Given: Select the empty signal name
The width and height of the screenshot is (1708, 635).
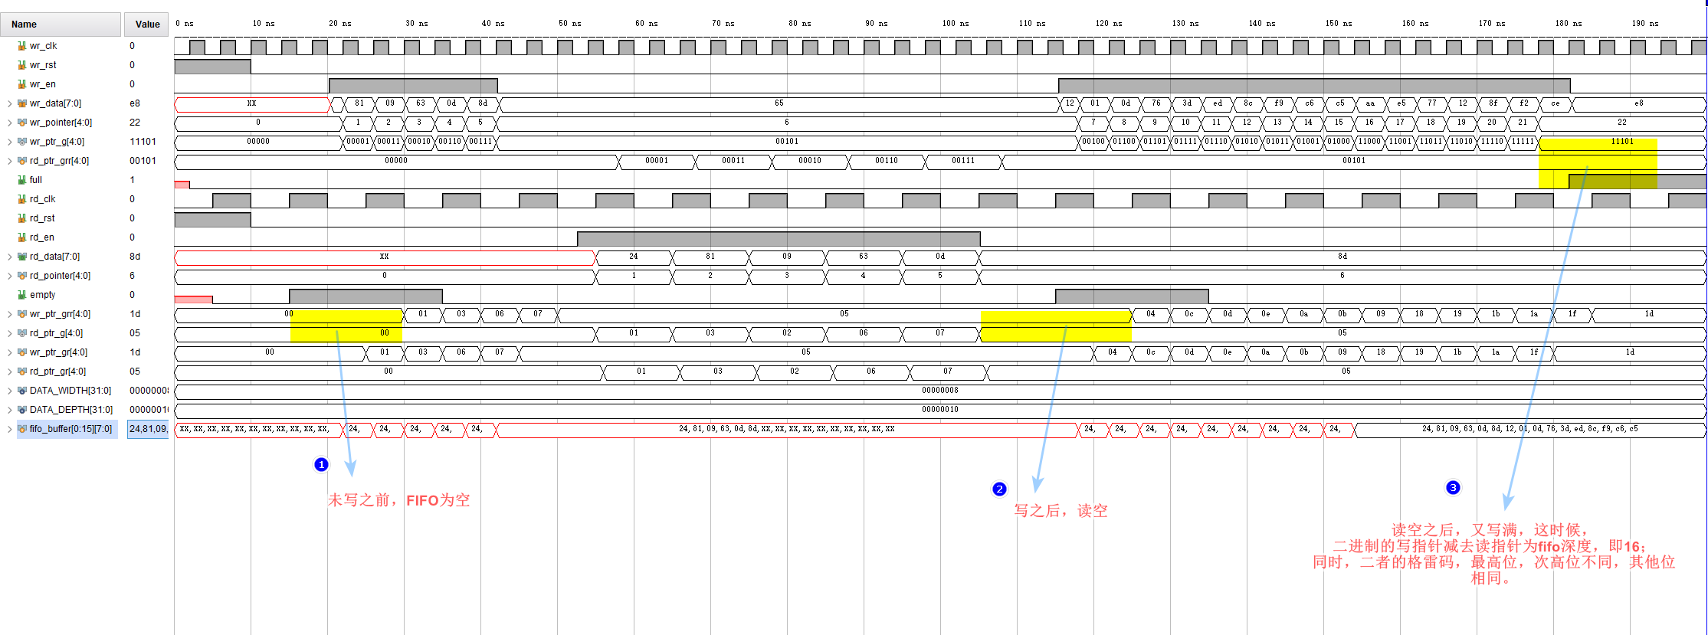Looking at the screenshot, I should click(43, 295).
